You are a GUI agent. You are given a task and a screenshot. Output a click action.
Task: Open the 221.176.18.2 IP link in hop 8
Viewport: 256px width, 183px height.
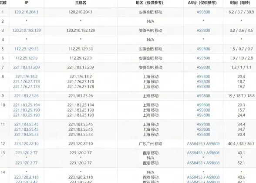[27, 77]
